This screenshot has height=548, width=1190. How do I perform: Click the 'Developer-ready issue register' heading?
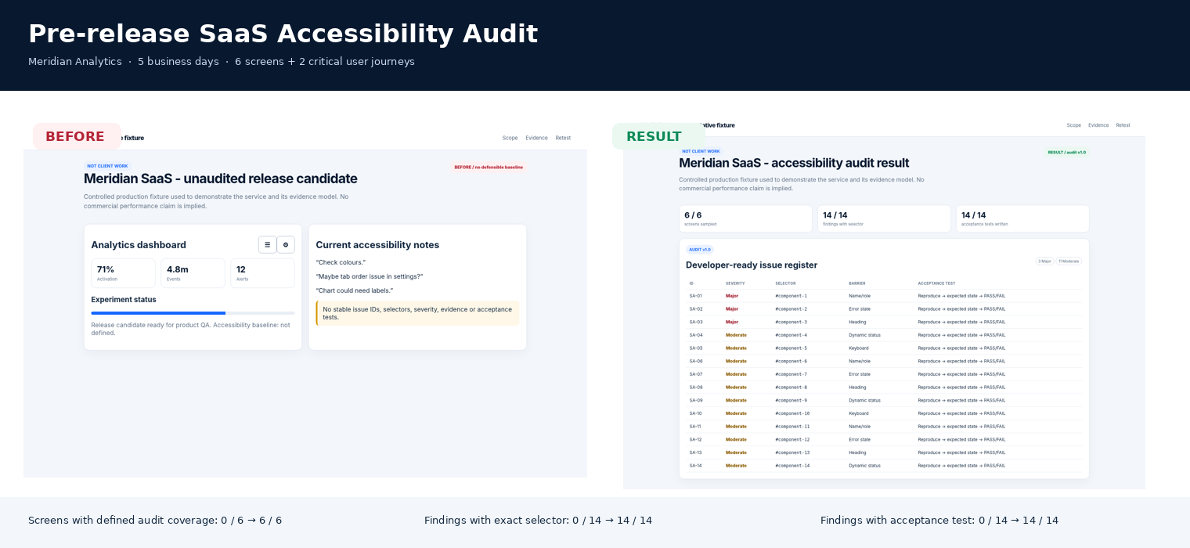pyautogui.click(x=752, y=265)
